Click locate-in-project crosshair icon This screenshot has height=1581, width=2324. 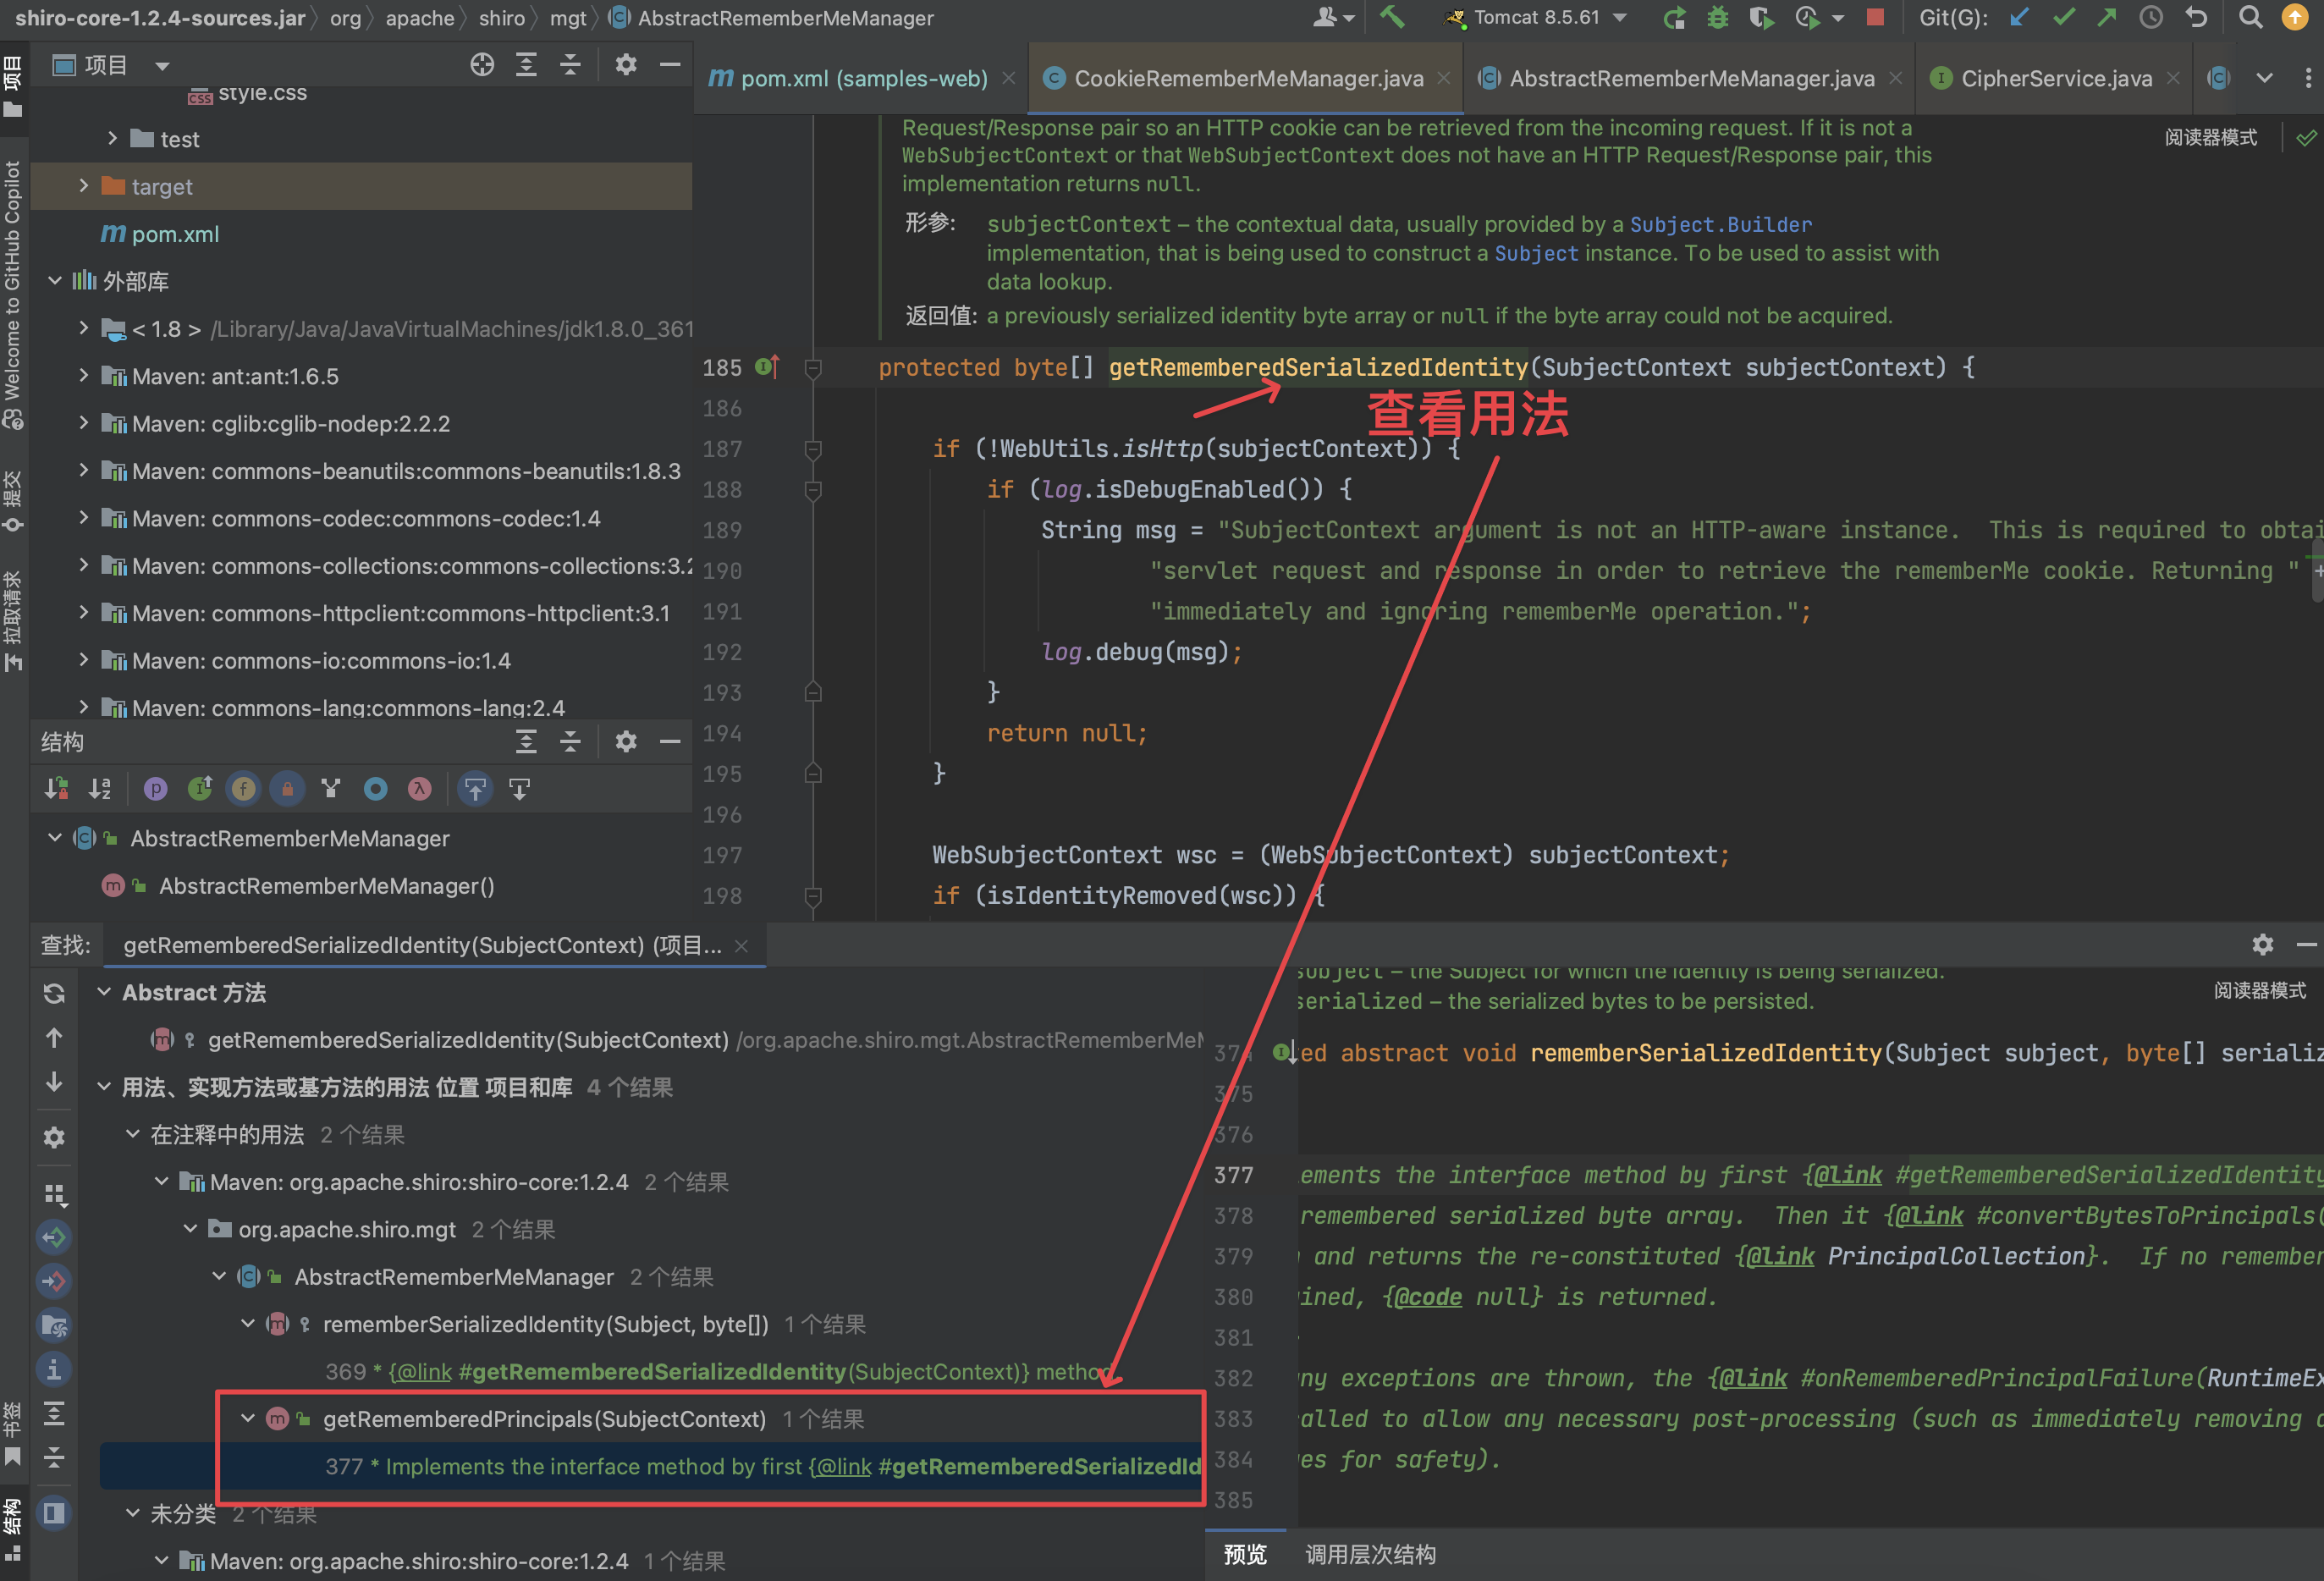(482, 66)
